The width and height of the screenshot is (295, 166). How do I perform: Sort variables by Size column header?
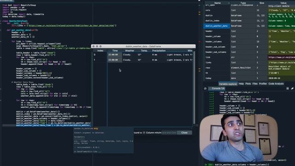pos(262,3)
